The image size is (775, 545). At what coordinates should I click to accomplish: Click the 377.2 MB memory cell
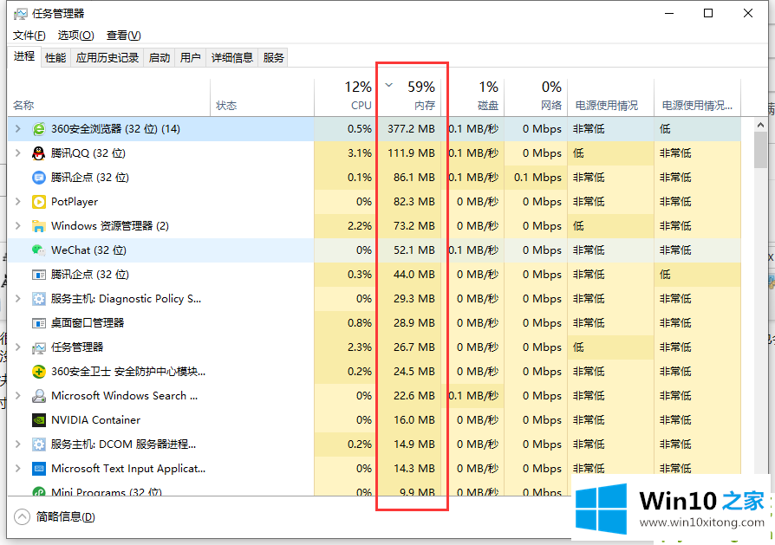[x=409, y=129]
